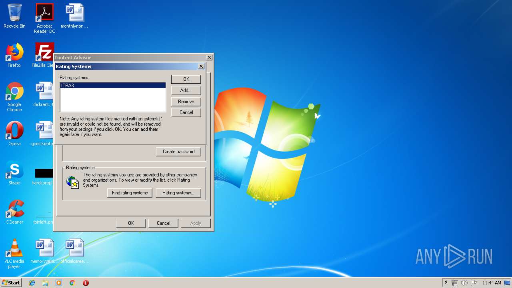Remove the selected rating system
The image size is (512, 288).
(x=186, y=102)
